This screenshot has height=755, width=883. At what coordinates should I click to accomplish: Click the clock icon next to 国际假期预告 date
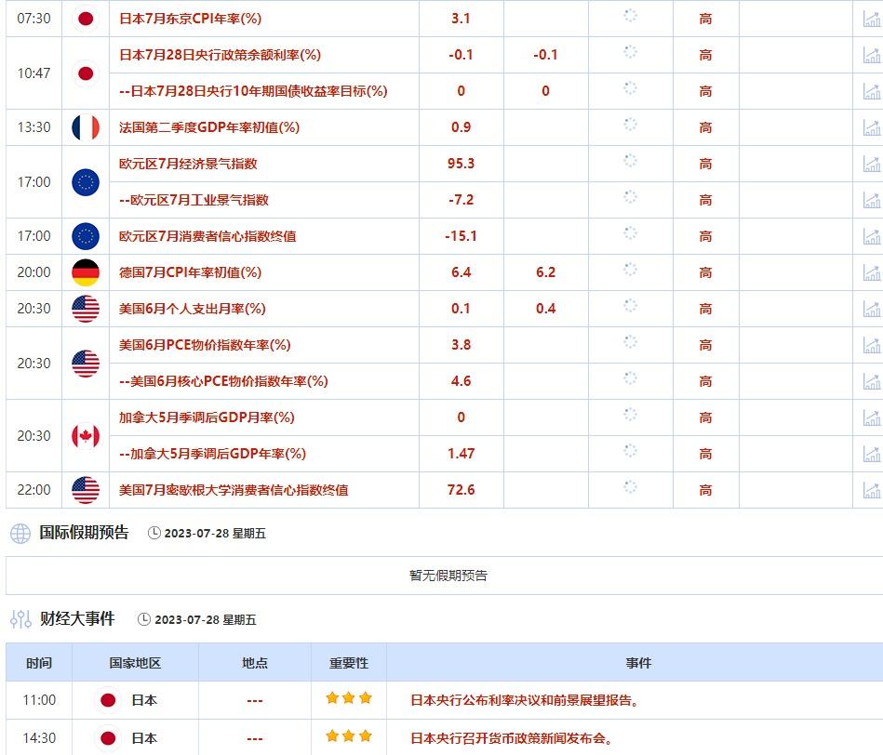(154, 534)
